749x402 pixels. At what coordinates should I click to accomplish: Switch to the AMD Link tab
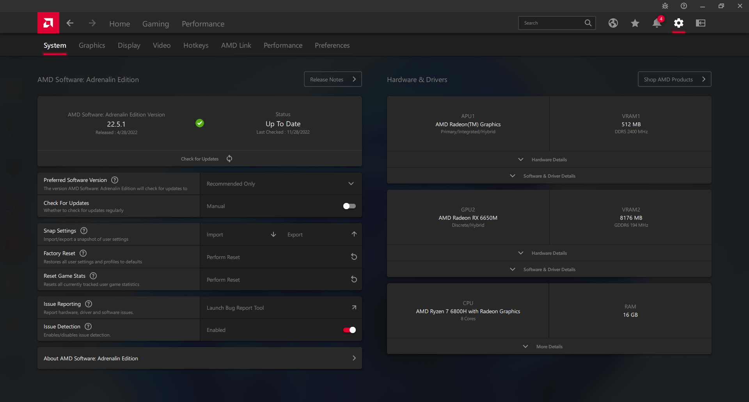(x=236, y=46)
